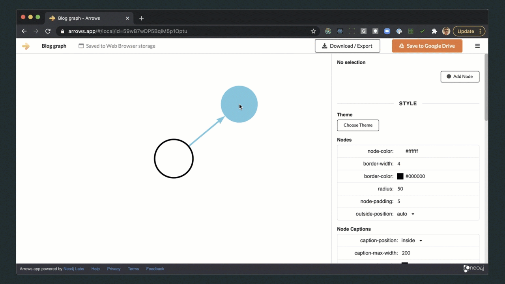Click the browser back arrow
The height and width of the screenshot is (284, 505).
24,31
